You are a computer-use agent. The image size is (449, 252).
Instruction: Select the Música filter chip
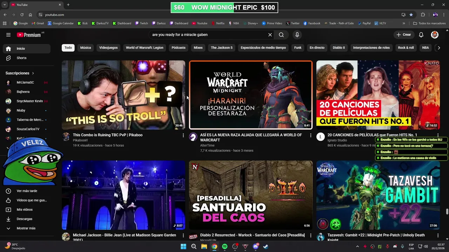[x=86, y=48]
